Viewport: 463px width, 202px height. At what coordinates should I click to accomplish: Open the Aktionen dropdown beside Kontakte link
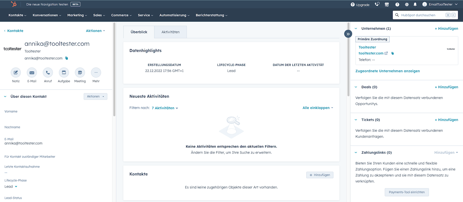[x=96, y=31]
